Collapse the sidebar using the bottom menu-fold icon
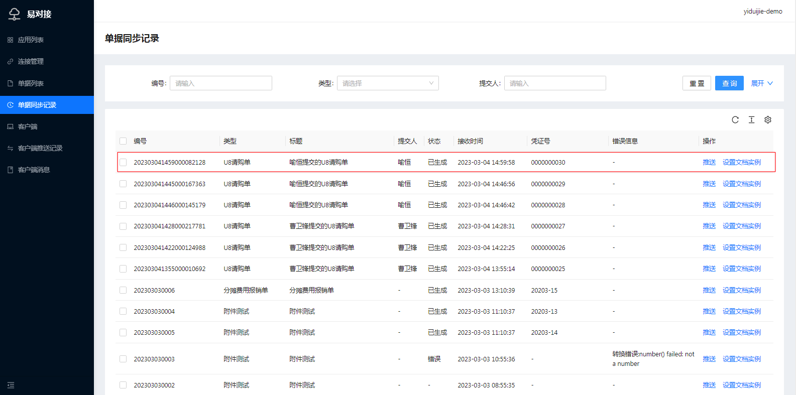This screenshot has width=796, height=395. [11, 385]
